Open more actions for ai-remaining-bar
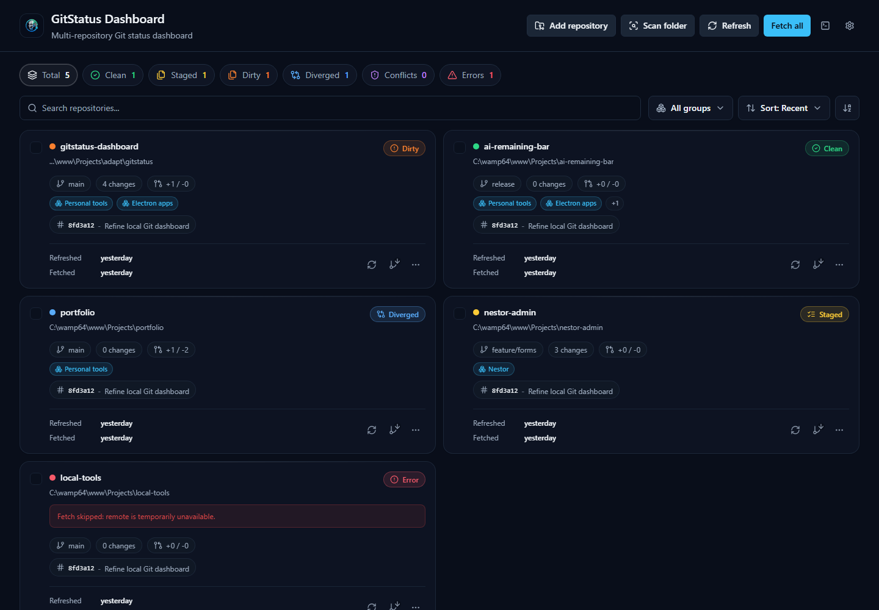The height and width of the screenshot is (610, 879). pyautogui.click(x=839, y=265)
